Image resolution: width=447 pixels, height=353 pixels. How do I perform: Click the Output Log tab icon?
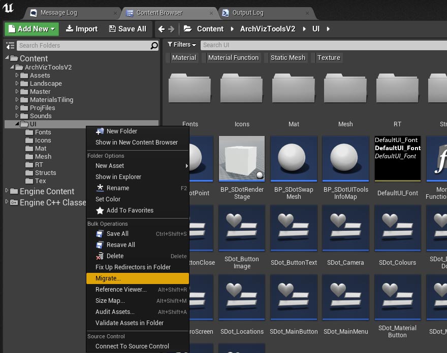(x=226, y=13)
